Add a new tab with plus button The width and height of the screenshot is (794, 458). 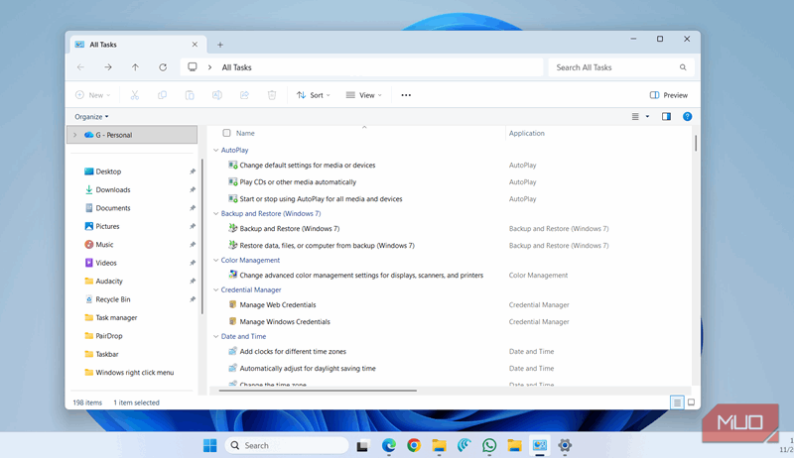(x=220, y=44)
